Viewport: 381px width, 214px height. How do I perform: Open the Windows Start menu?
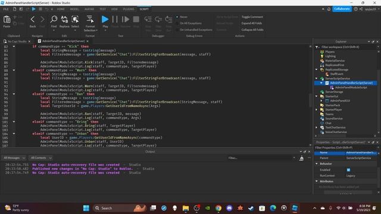point(86,208)
